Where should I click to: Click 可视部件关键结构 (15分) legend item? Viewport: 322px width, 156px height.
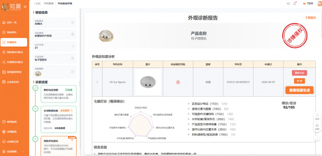(x=210, y=114)
